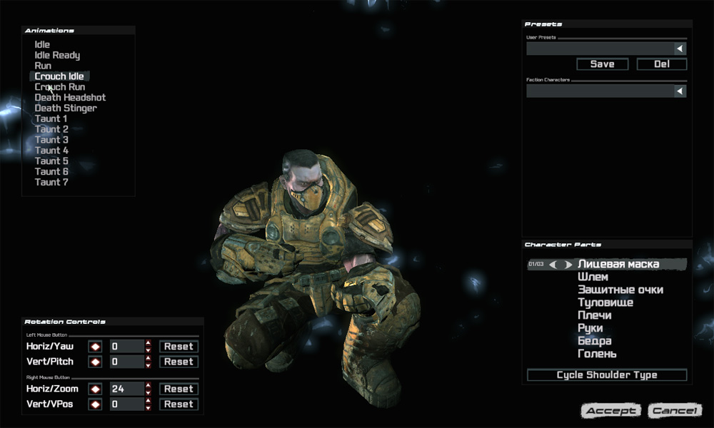The width and height of the screenshot is (714, 428).
Task: Increase Horiz/Zoom value with up arrow
Action: [149, 385]
